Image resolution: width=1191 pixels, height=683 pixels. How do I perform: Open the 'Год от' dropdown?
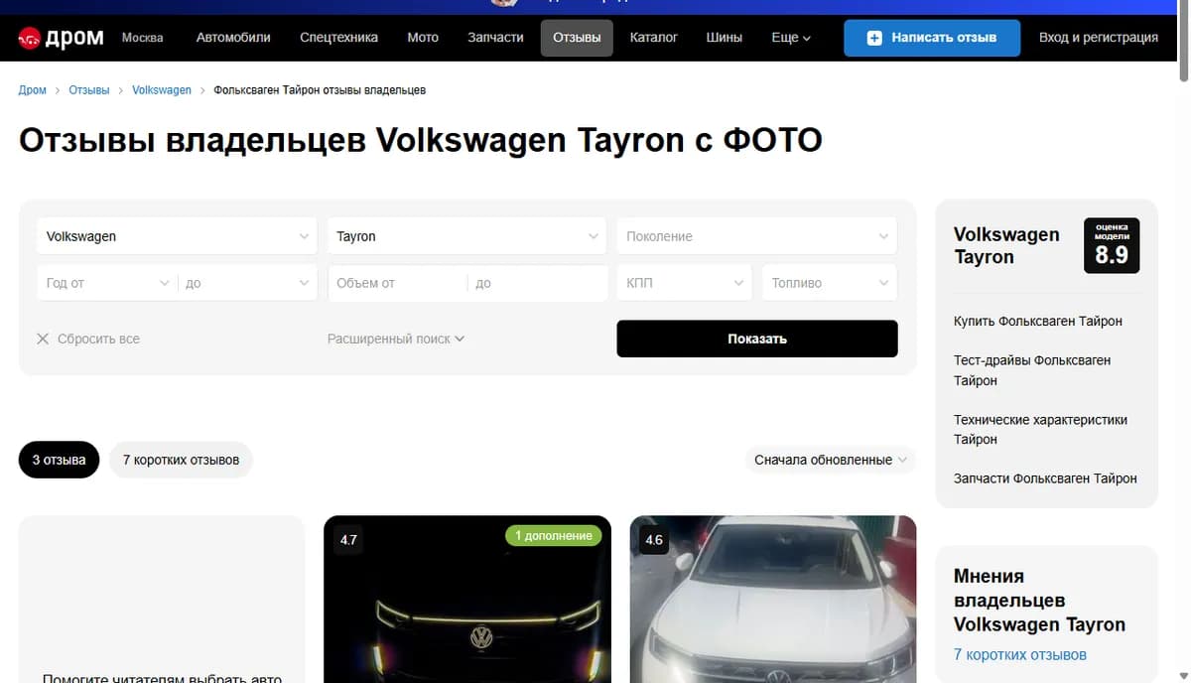point(107,283)
